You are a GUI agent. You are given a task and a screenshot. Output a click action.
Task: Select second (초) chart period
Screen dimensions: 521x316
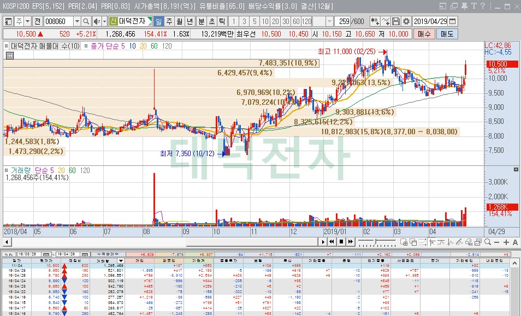[x=212, y=22]
